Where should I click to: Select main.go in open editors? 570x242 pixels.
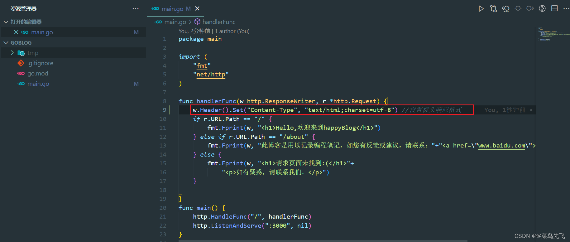[74, 32]
